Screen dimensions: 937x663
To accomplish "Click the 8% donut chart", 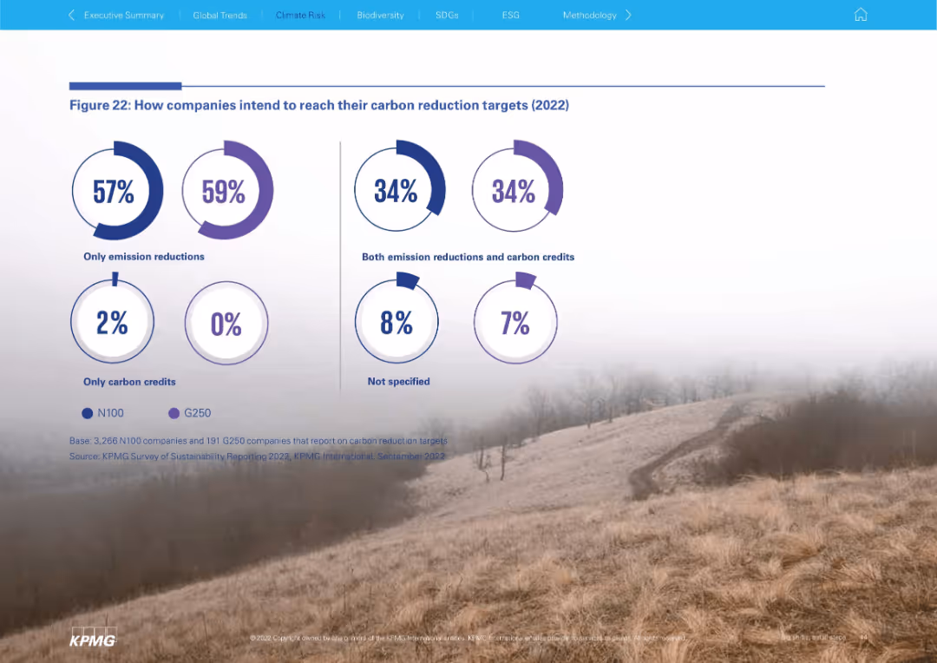I will [x=396, y=318].
